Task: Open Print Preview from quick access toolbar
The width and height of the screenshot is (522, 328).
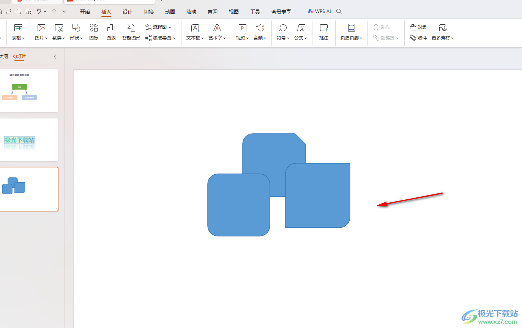Action: point(28,12)
